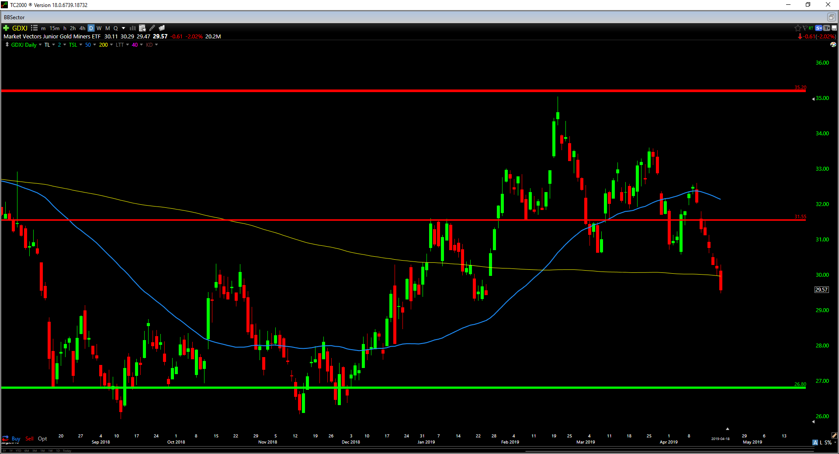The height and width of the screenshot is (454, 839).
Task: Click the GDXJ Daily plot label
Action: coord(24,45)
